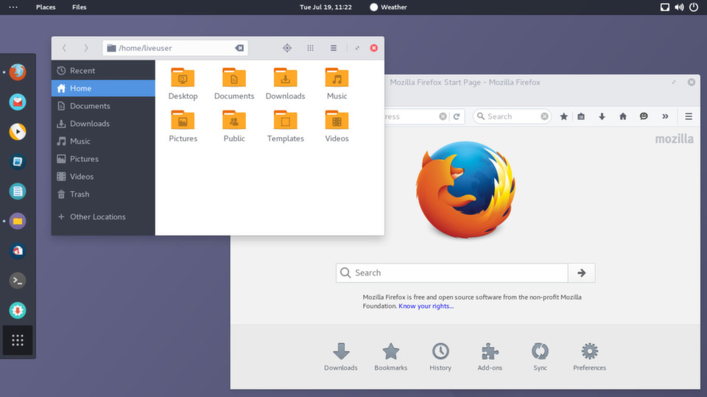The height and width of the screenshot is (397, 707).
Task: Select Home in the Files sidebar
Action: point(103,88)
